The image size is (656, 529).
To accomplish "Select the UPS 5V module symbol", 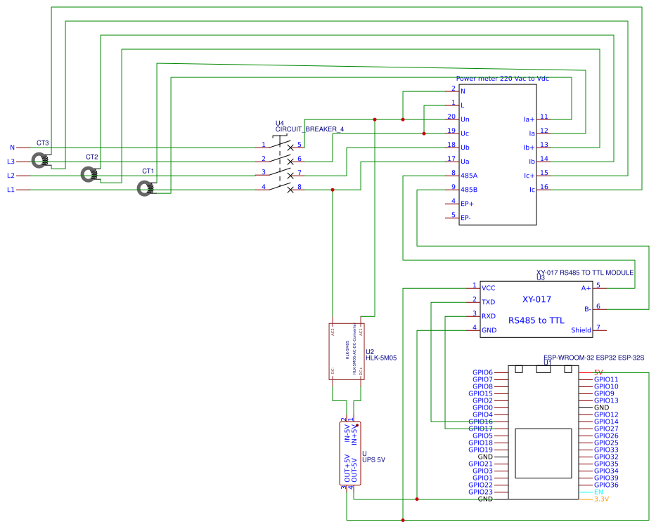I will 350,453.
